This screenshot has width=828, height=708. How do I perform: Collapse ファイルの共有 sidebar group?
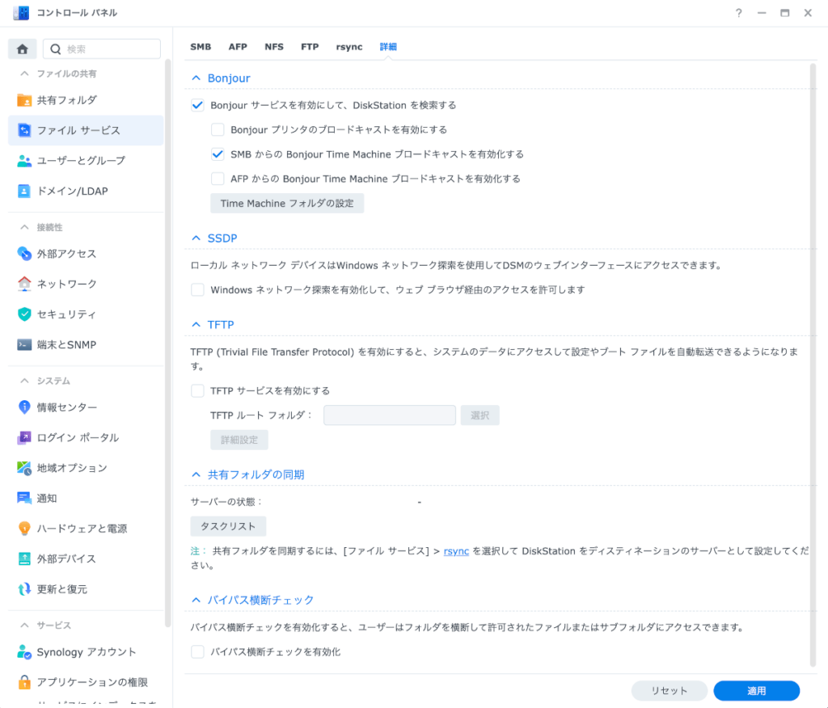coord(24,74)
